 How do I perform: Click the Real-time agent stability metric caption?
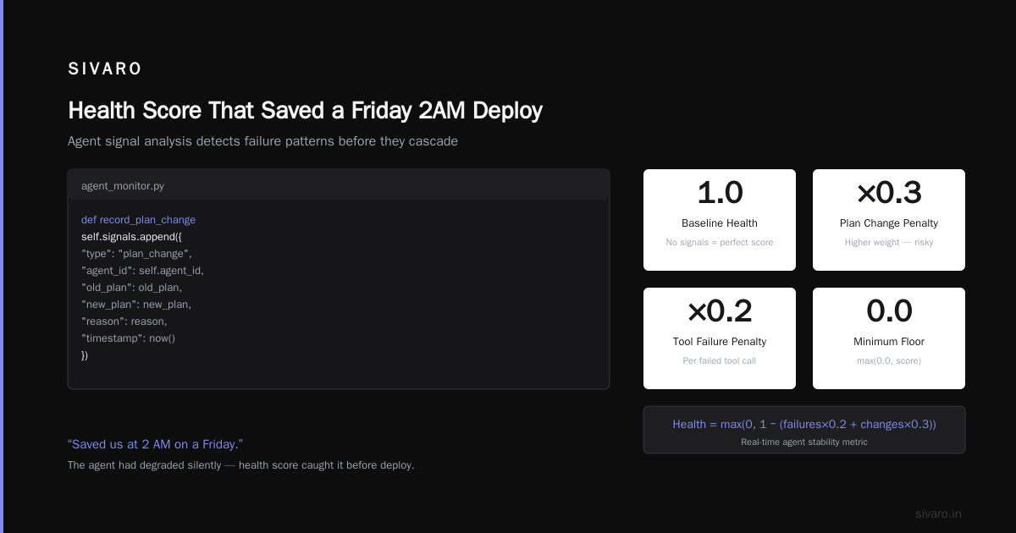click(804, 442)
